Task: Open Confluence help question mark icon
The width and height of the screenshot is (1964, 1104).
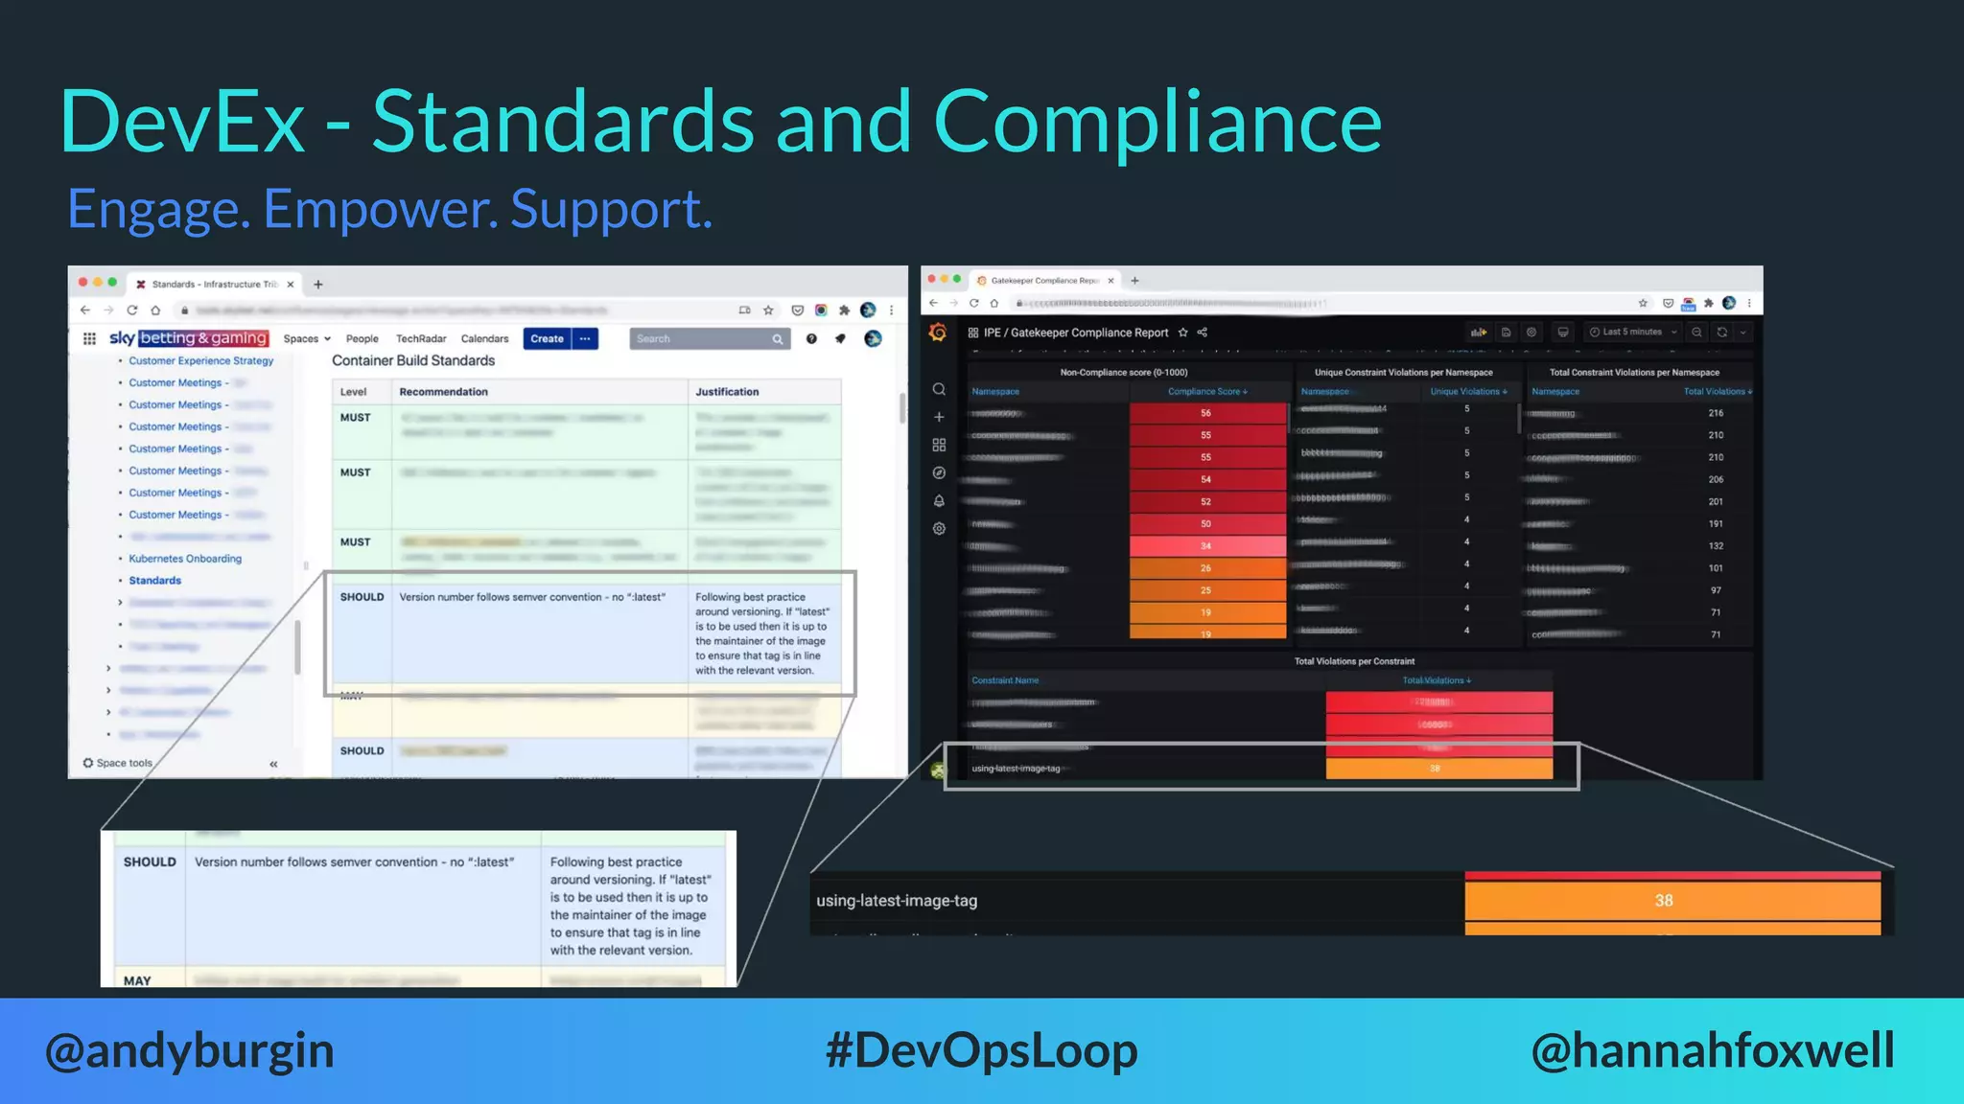Action: click(x=811, y=338)
